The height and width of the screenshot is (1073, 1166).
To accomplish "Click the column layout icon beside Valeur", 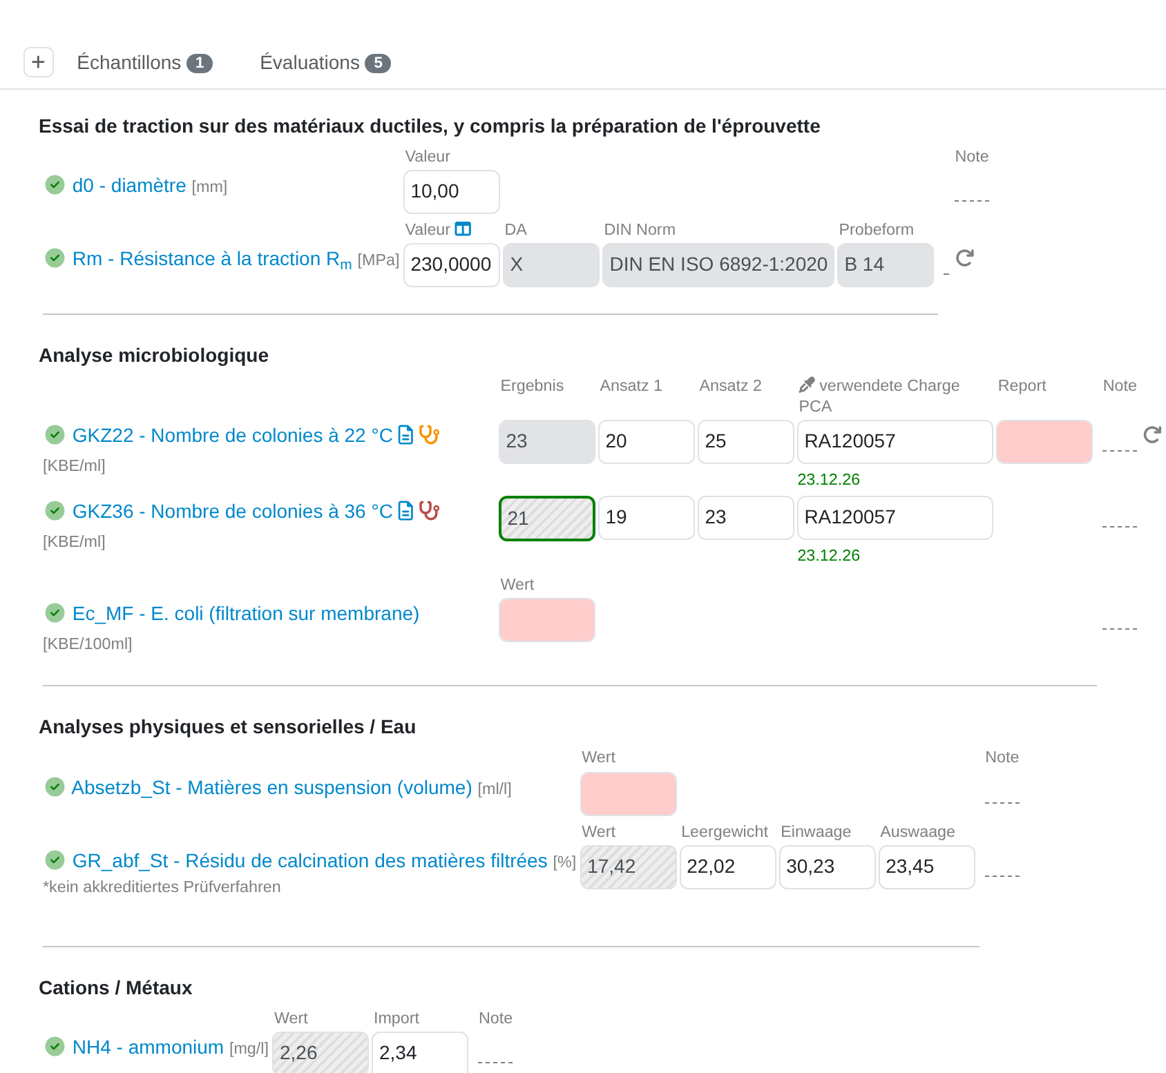I will (x=463, y=229).
